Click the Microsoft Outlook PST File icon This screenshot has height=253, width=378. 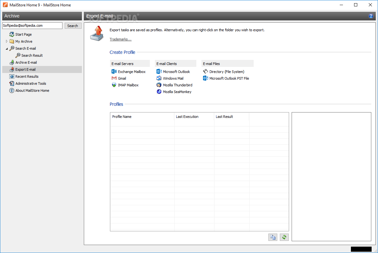(x=205, y=78)
